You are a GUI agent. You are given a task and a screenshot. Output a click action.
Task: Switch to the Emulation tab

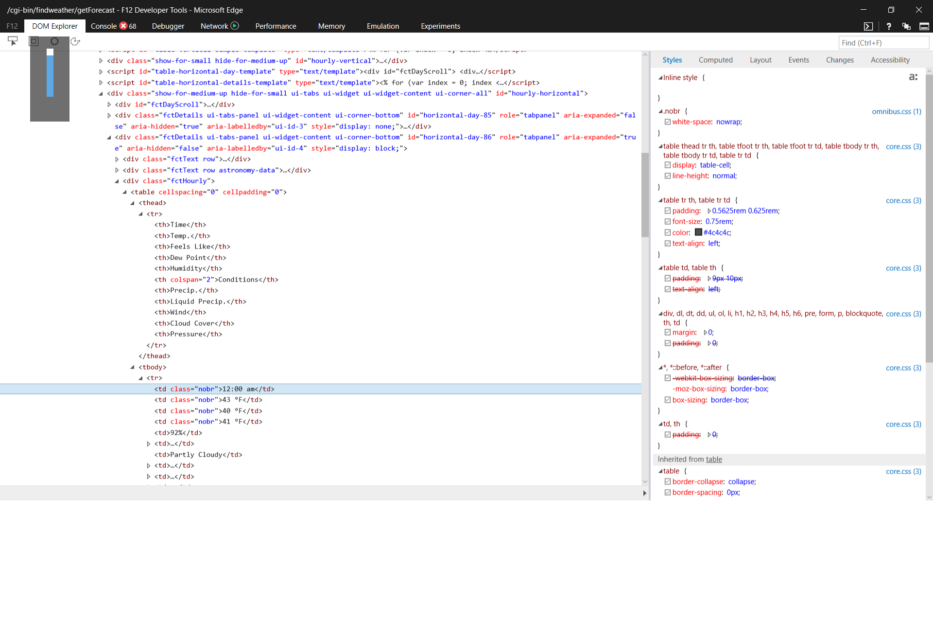pos(383,26)
